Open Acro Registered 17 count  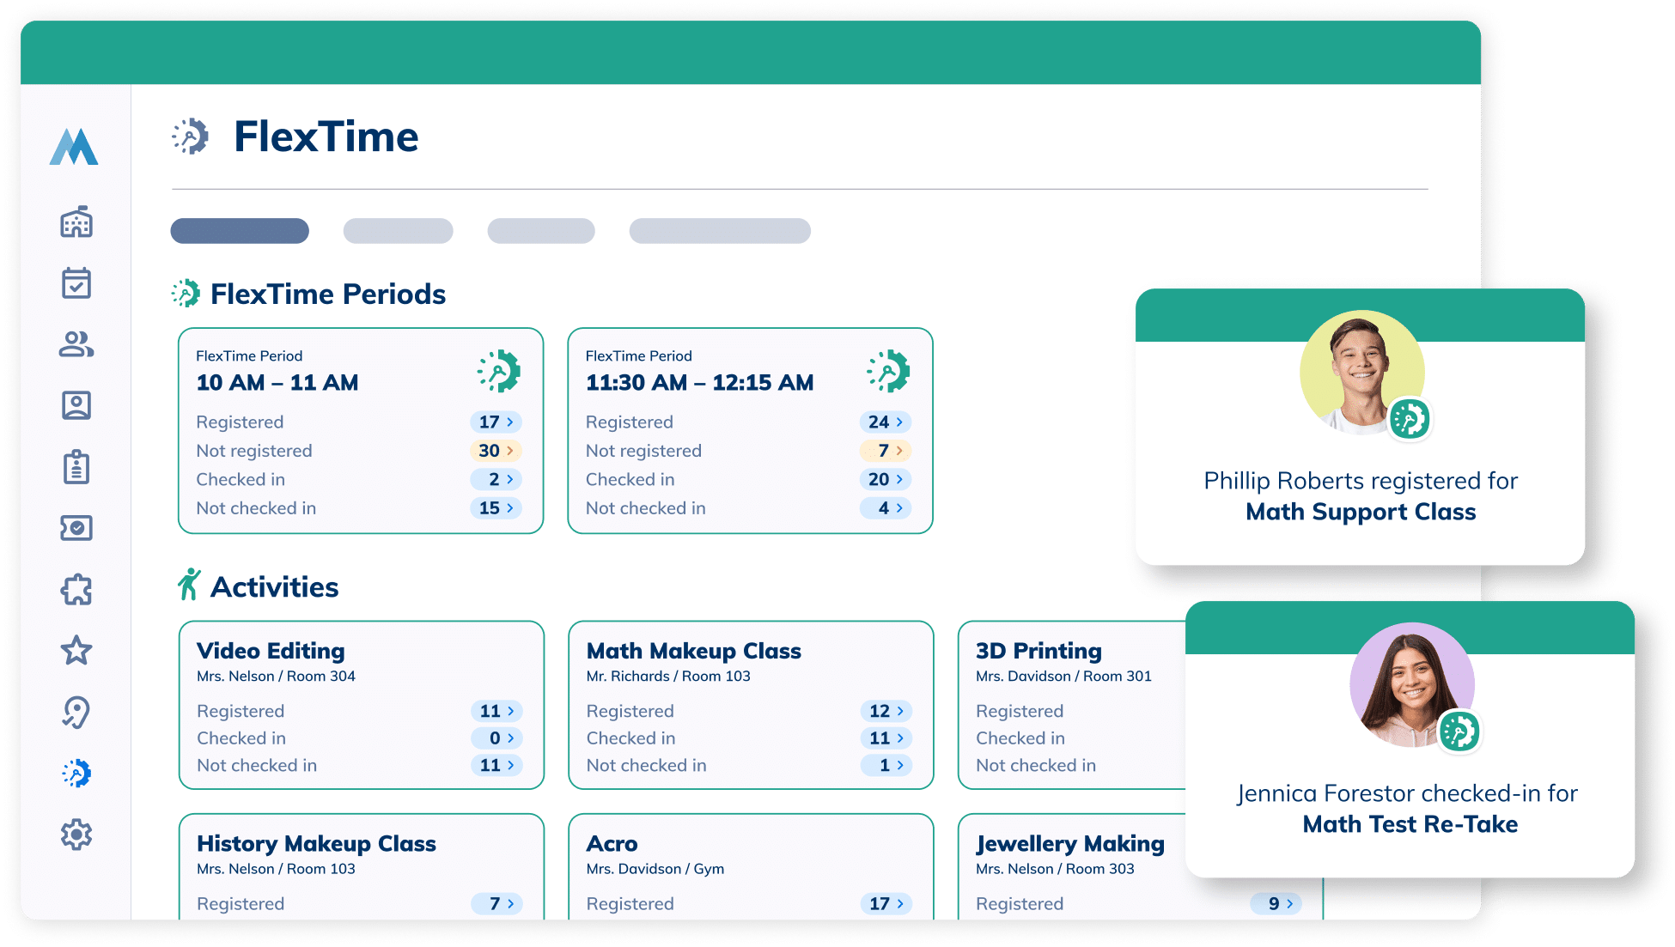pos(886,903)
